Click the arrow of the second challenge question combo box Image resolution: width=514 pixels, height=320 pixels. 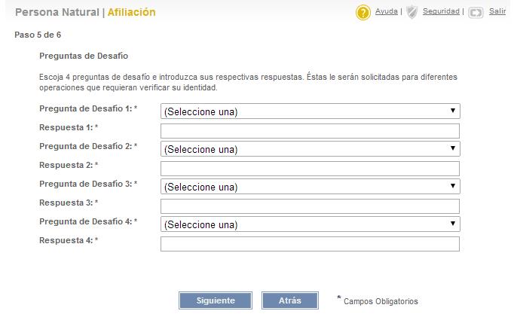click(x=453, y=148)
